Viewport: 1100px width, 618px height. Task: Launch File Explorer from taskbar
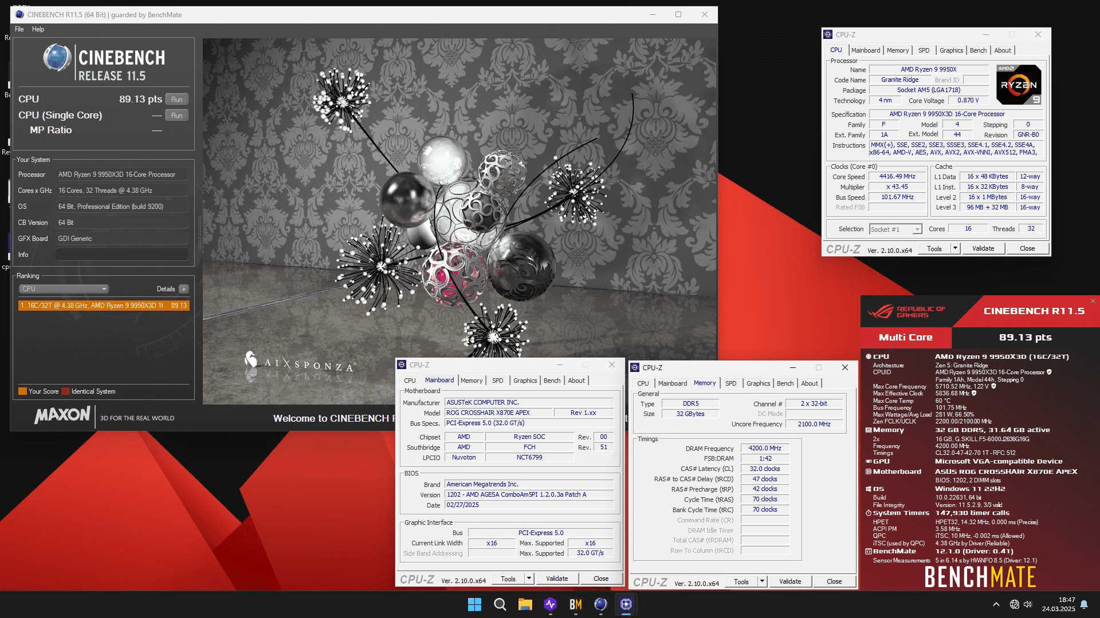pyautogui.click(x=525, y=604)
